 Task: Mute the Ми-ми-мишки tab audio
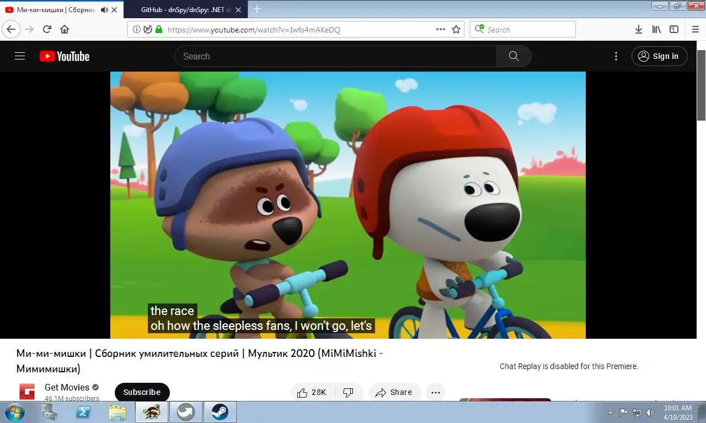click(x=104, y=10)
